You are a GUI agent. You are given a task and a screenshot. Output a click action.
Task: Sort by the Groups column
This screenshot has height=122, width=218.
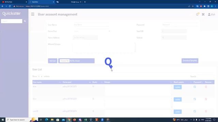click(x=138, y=82)
